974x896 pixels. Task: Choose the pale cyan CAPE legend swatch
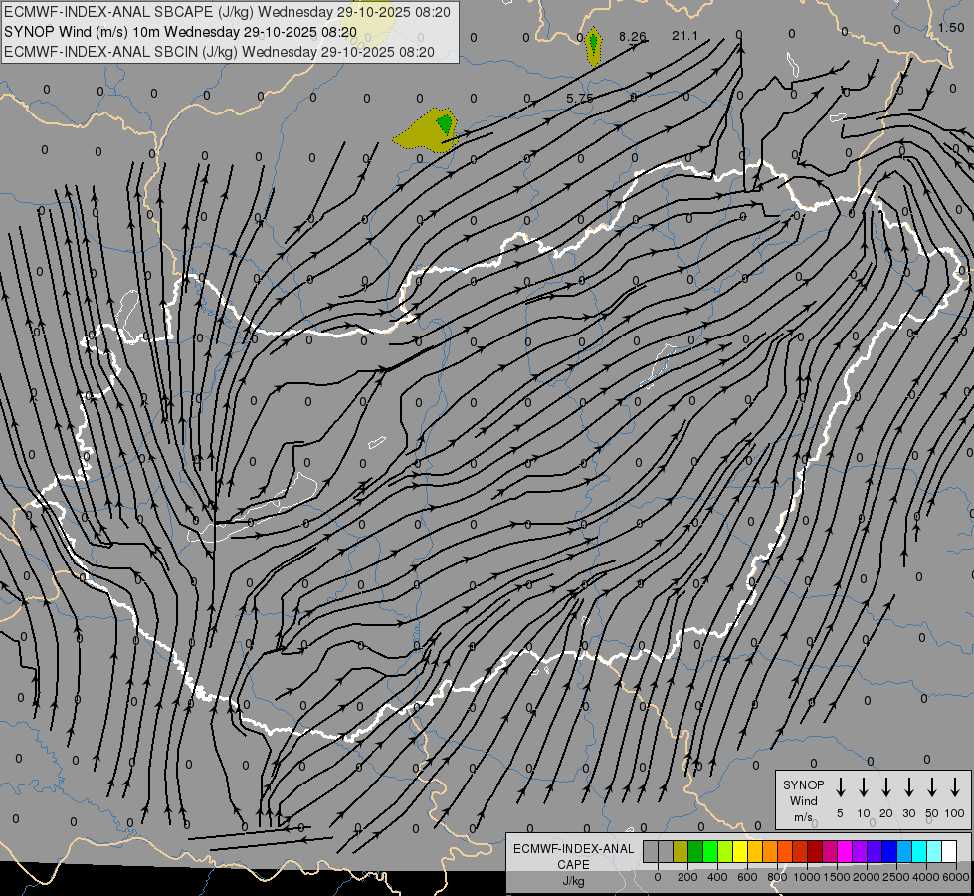[934, 851]
